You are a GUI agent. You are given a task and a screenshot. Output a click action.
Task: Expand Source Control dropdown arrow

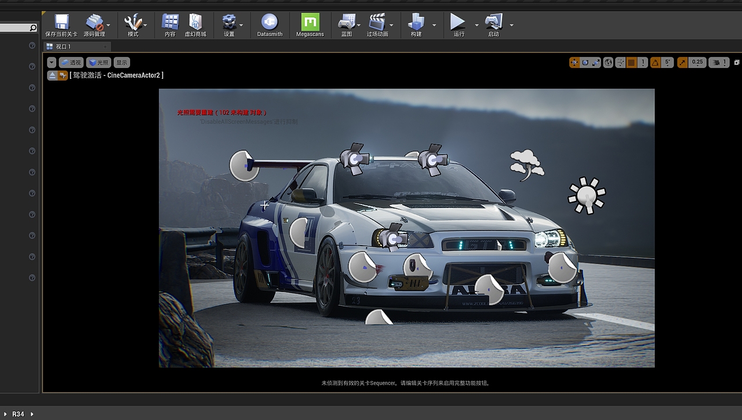(108, 25)
